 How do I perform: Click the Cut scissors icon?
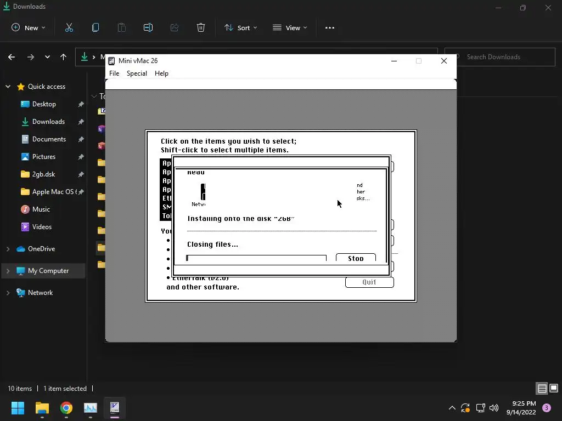[x=69, y=28]
